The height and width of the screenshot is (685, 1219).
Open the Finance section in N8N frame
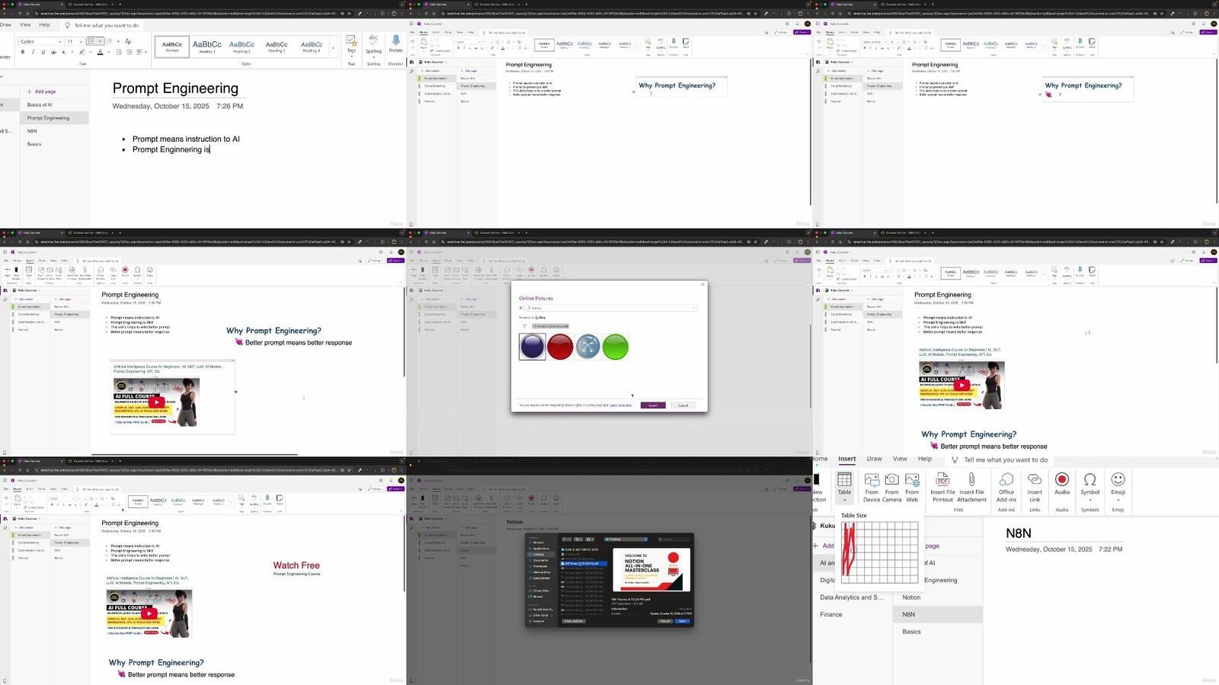pos(831,615)
